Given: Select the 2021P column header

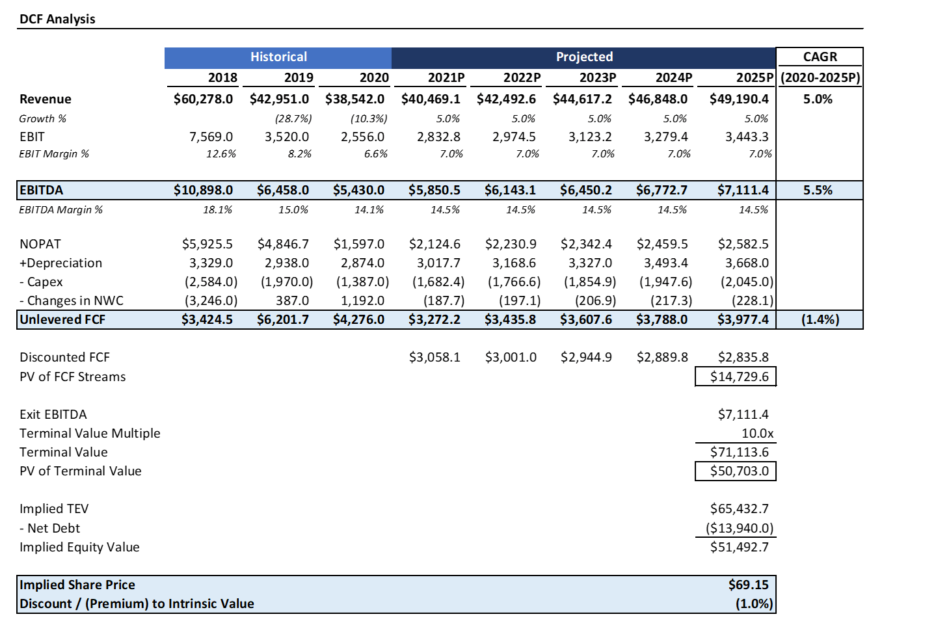Looking at the screenshot, I should (x=448, y=77).
